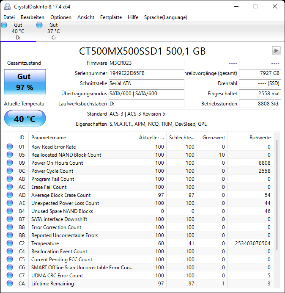Click the blue status icon for C: drive
This screenshot has width=285, height=293.
click(39, 25)
